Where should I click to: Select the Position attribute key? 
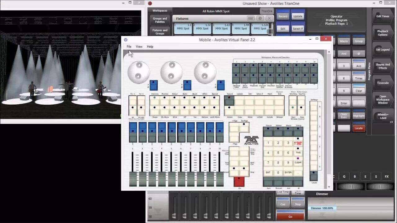pos(165,100)
